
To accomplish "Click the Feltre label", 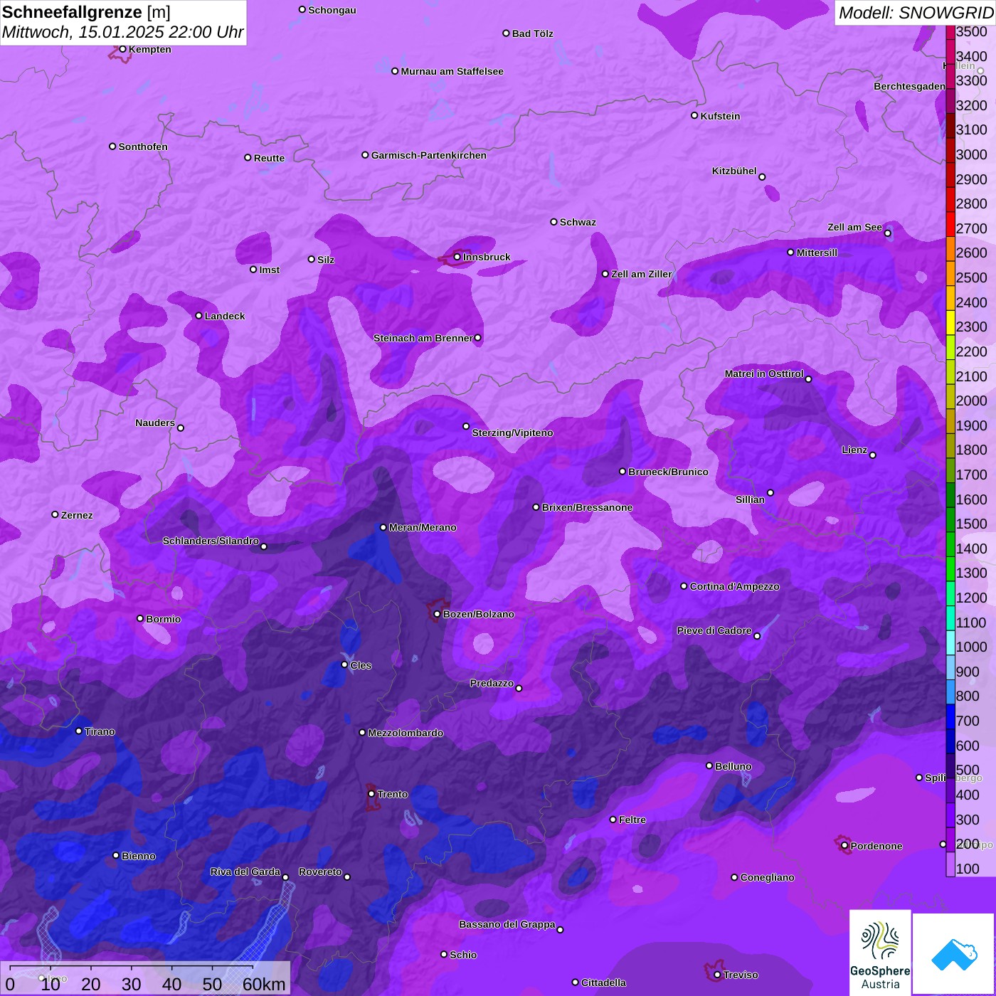I will tap(632, 820).
